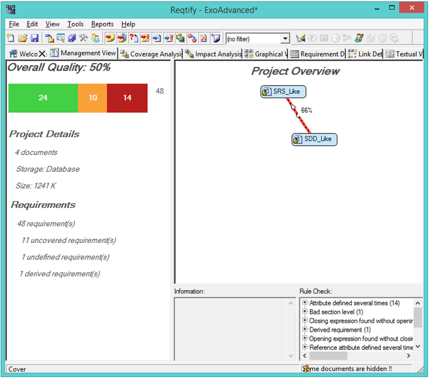Screen dimensions: 430x379
Task: Click the red 14 quality bar segment
Action: pyautogui.click(x=127, y=98)
